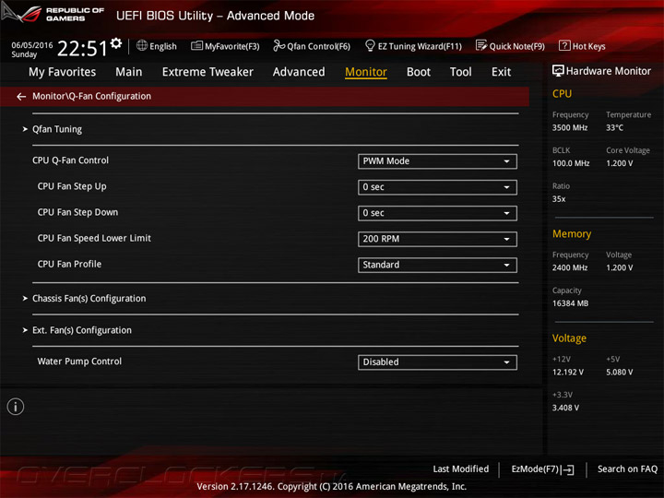Click the Voltage section heading
The height and width of the screenshot is (498, 664).
569,338
